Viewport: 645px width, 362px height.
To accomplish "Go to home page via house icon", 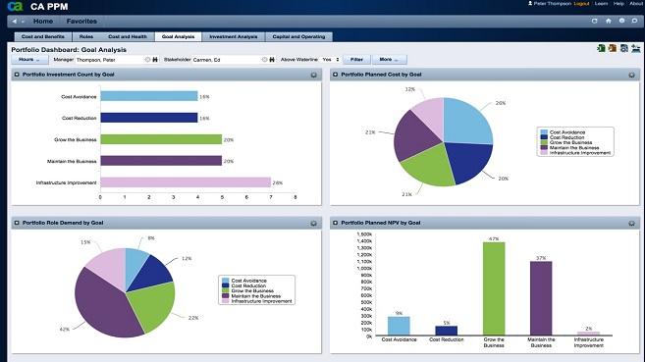I will (608, 21).
